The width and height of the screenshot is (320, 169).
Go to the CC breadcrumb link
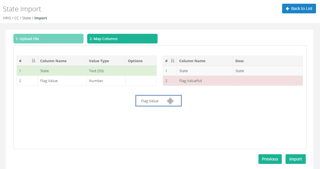coord(17,18)
